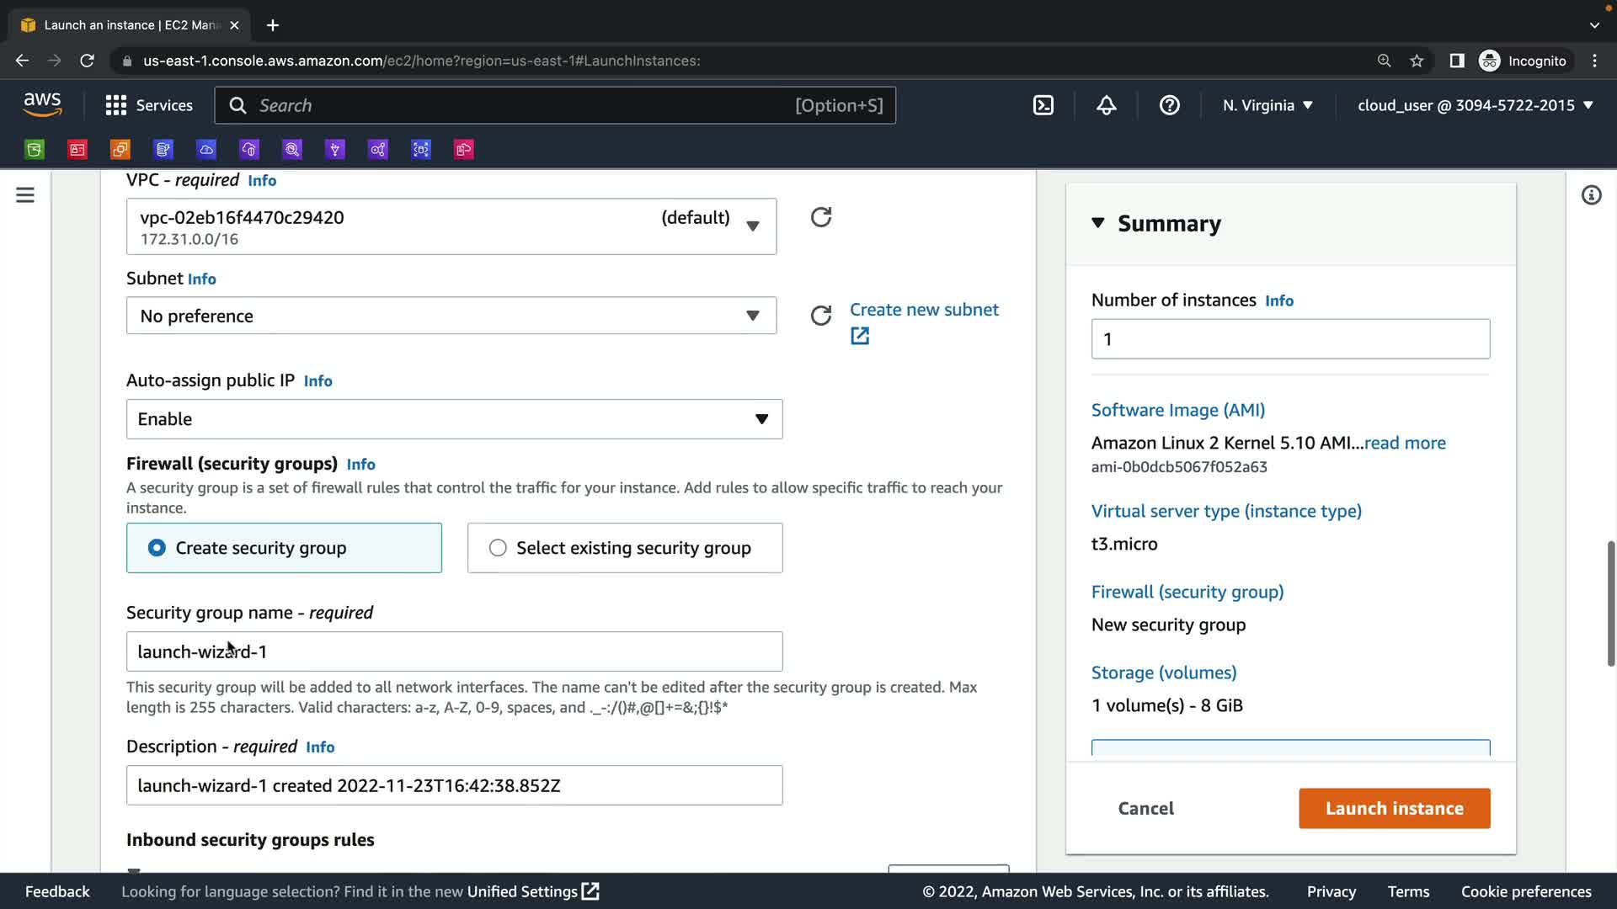Open the left navigation hamburger menu
The width and height of the screenshot is (1617, 909).
click(25, 195)
